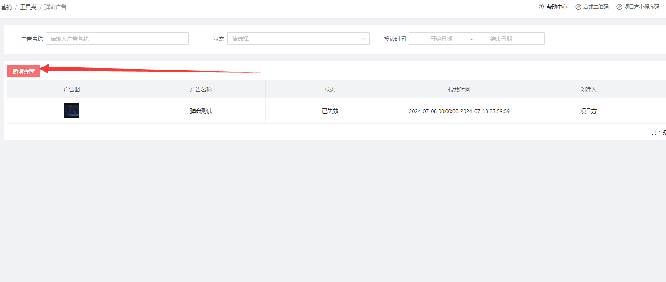Click the help center question mark icon
The width and height of the screenshot is (666, 282).
[541, 7]
